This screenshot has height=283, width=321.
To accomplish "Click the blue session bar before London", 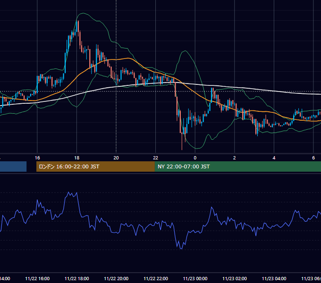I will tap(13, 166).
